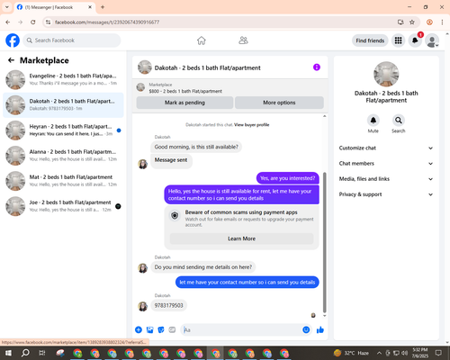Focus the Search Facebook field
450x360 pixels.
point(72,40)
